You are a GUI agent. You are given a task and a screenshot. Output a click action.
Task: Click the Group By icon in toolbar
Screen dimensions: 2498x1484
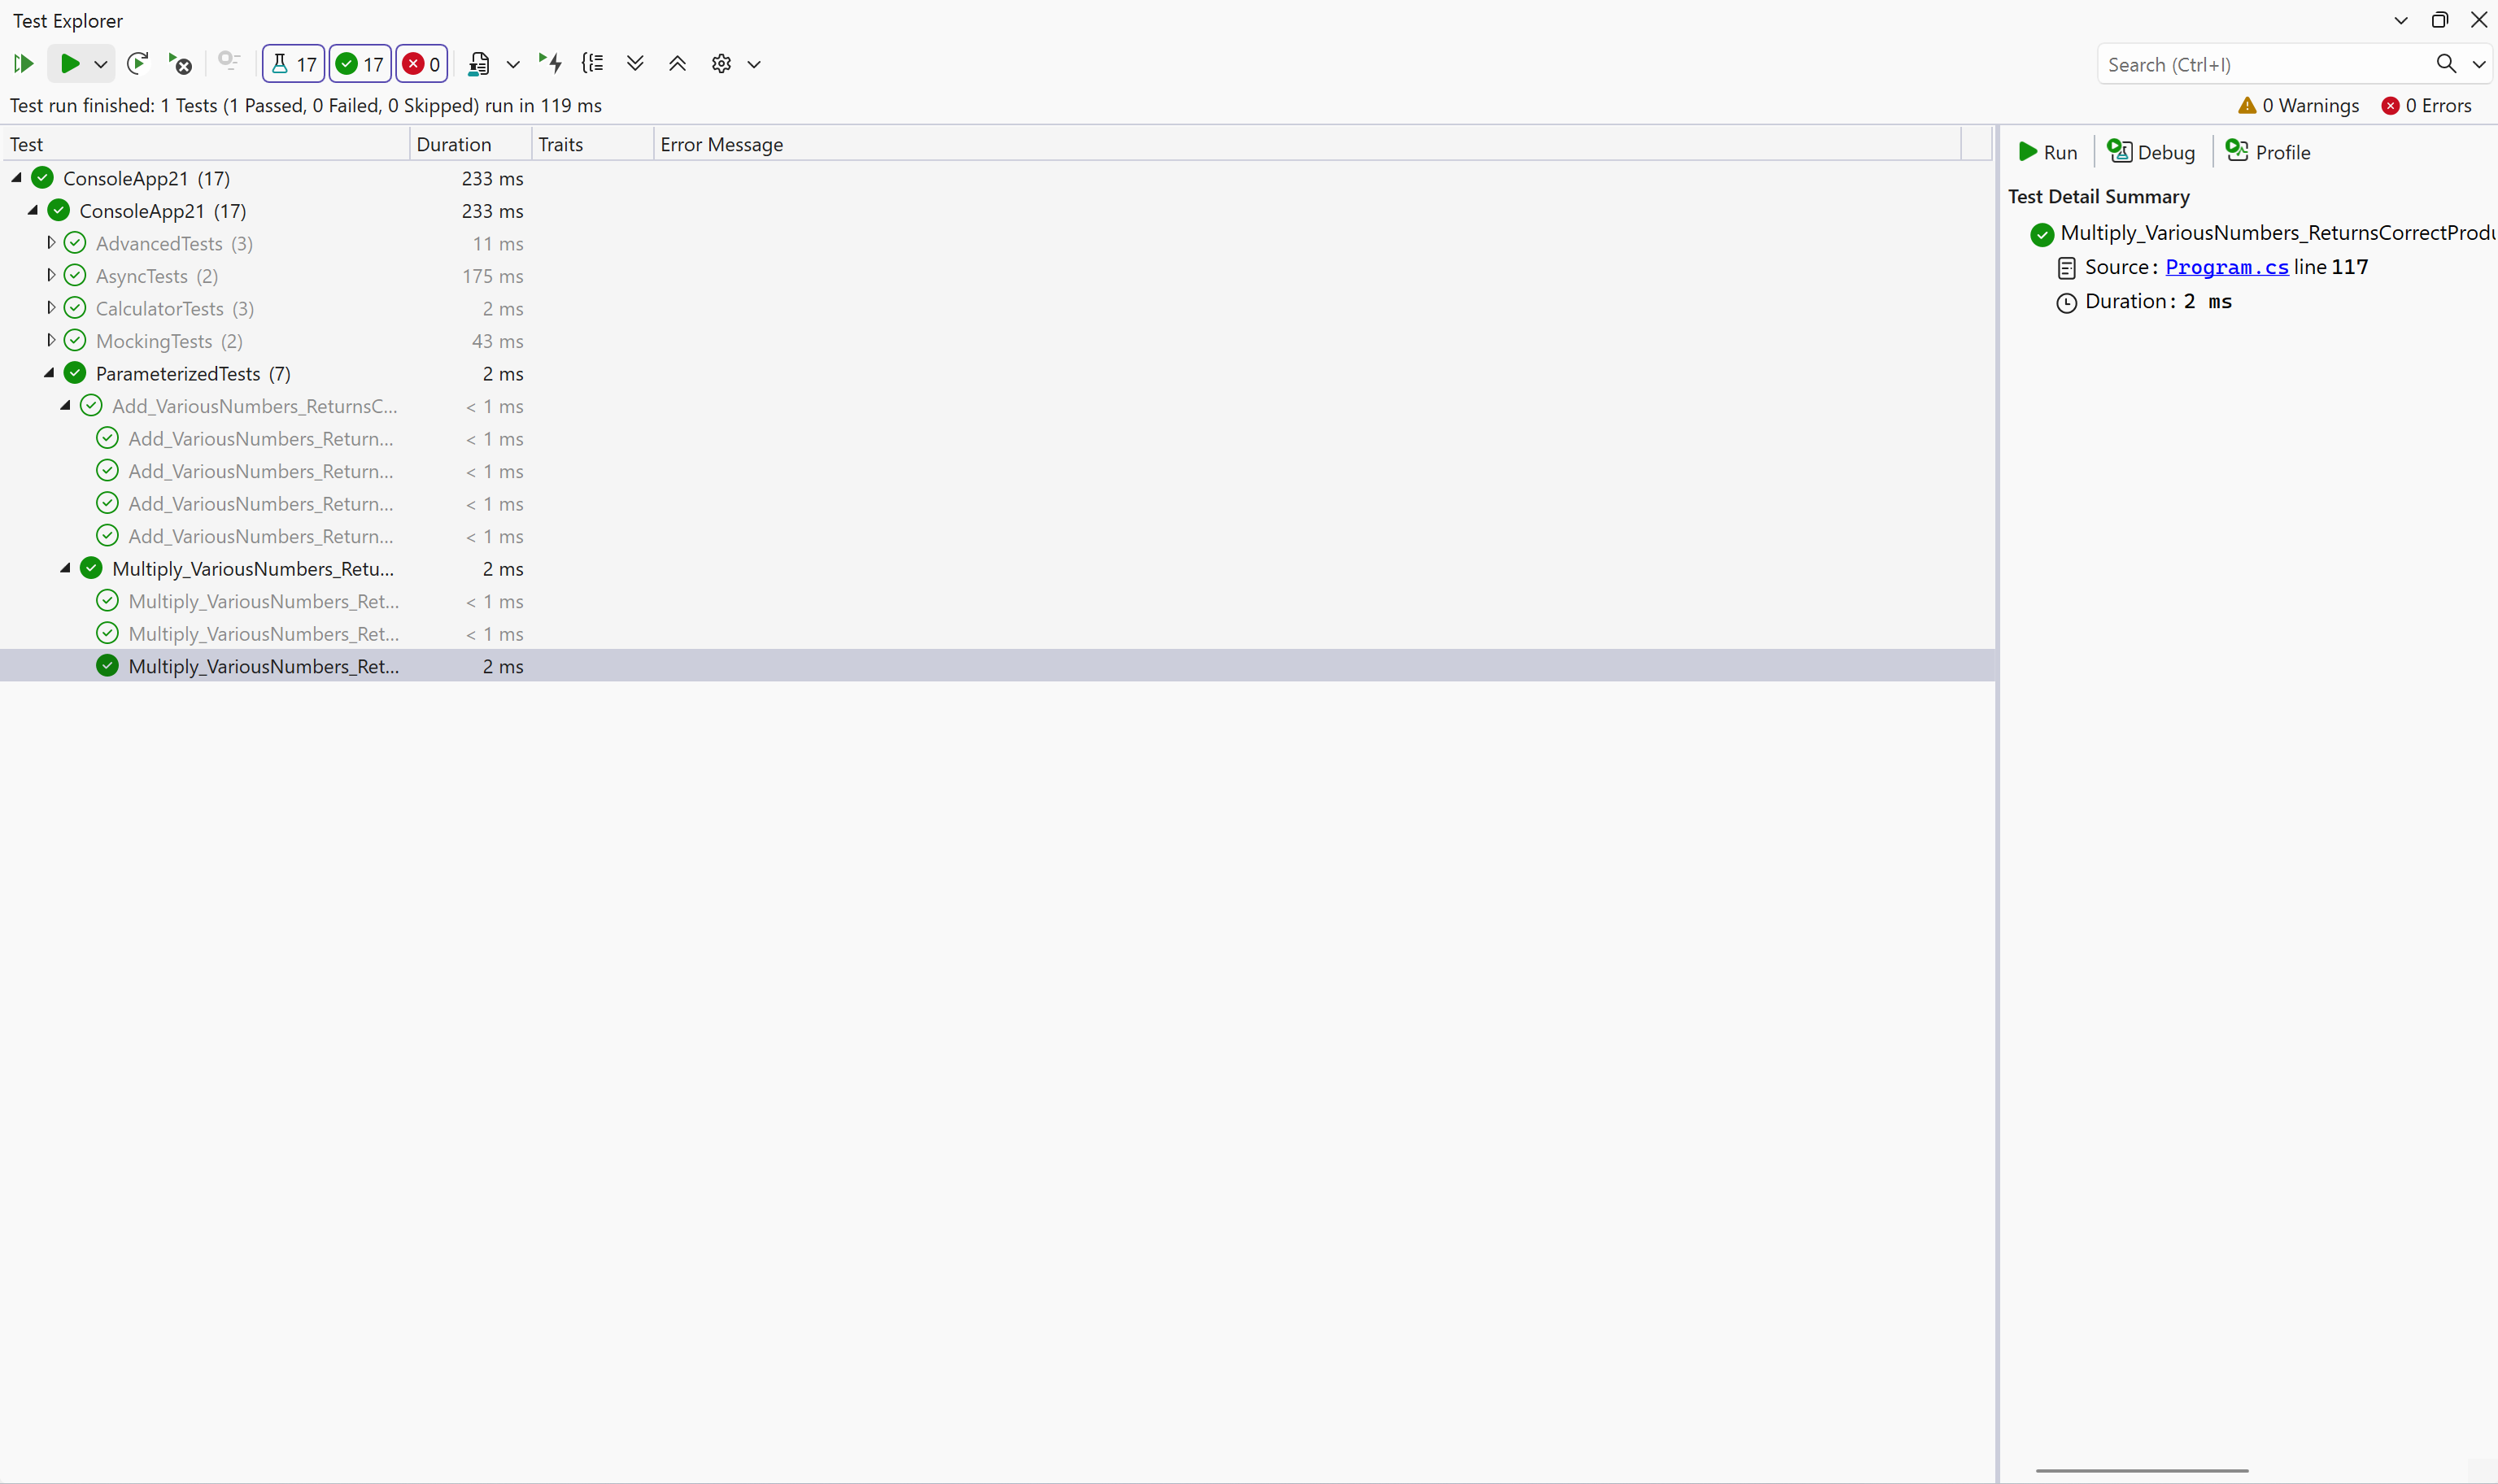(x=593, y=64)
